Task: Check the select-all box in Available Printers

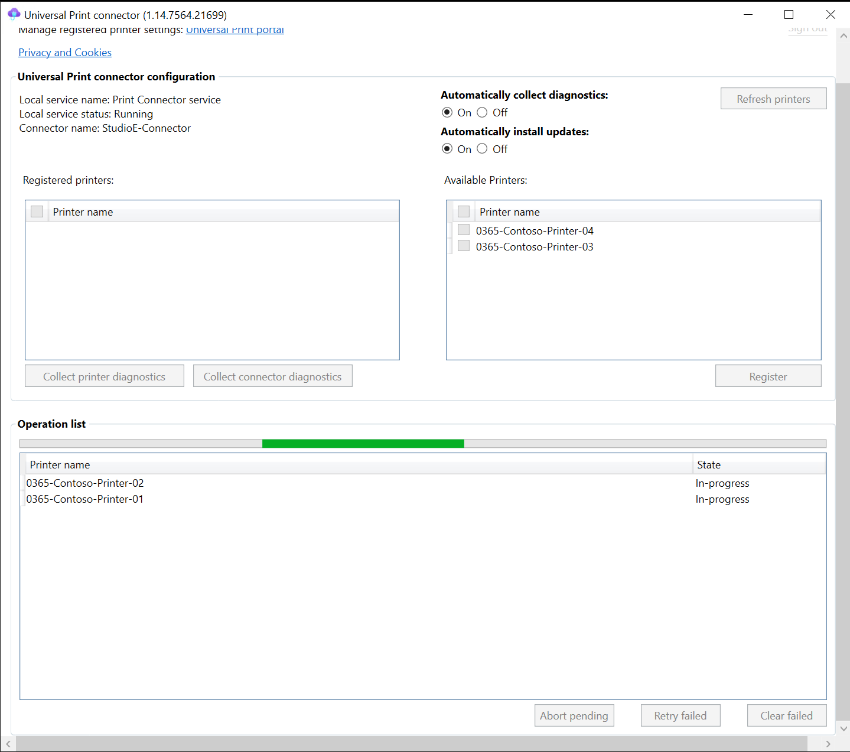Action: point(464,211)
